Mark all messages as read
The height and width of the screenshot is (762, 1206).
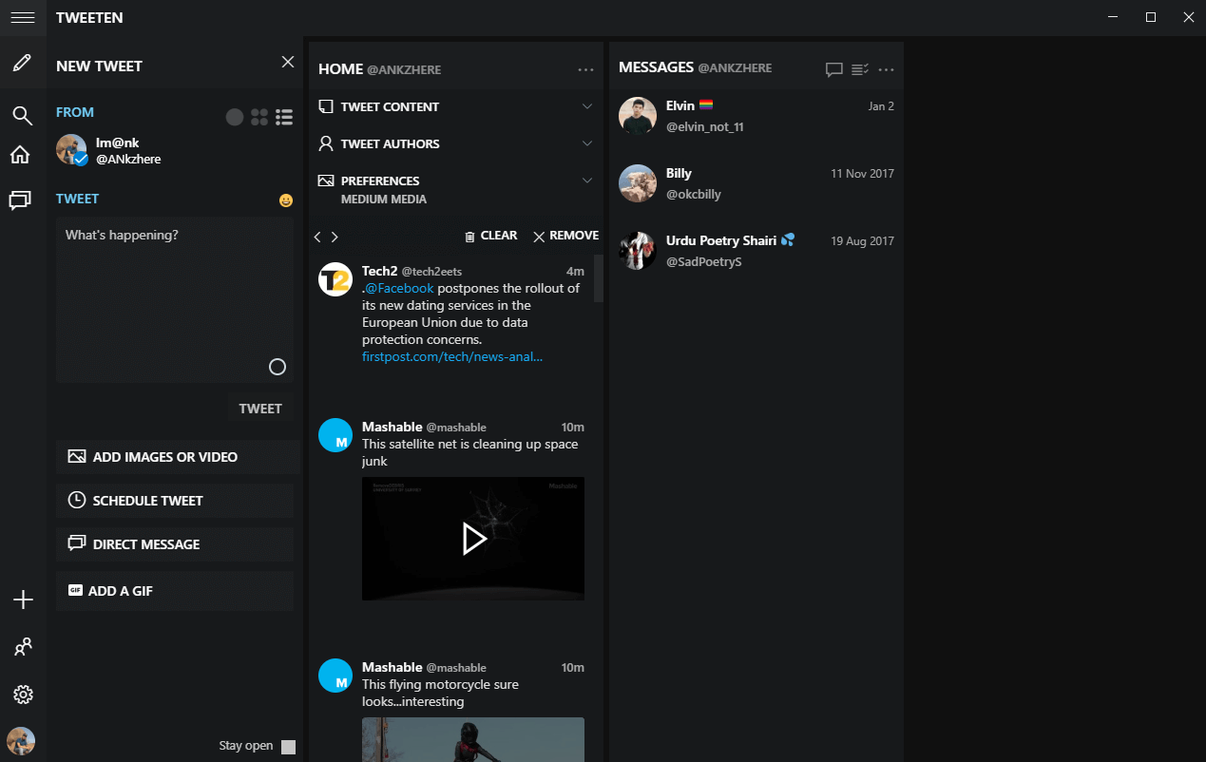pyautogui.click(x=860, y=67)
